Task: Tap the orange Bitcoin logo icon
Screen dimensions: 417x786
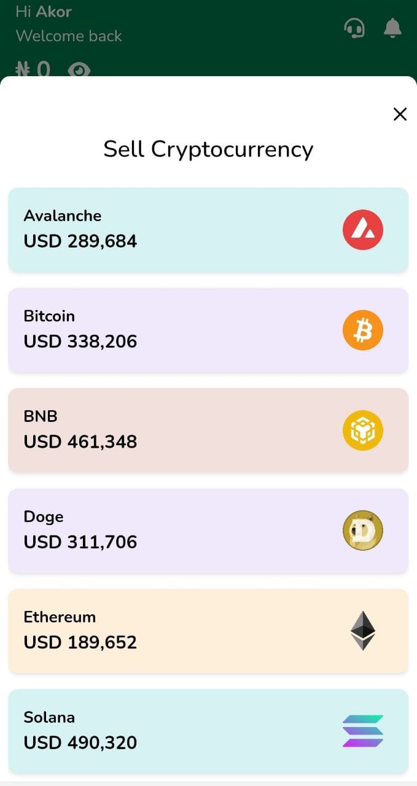Action: (362, 330)
